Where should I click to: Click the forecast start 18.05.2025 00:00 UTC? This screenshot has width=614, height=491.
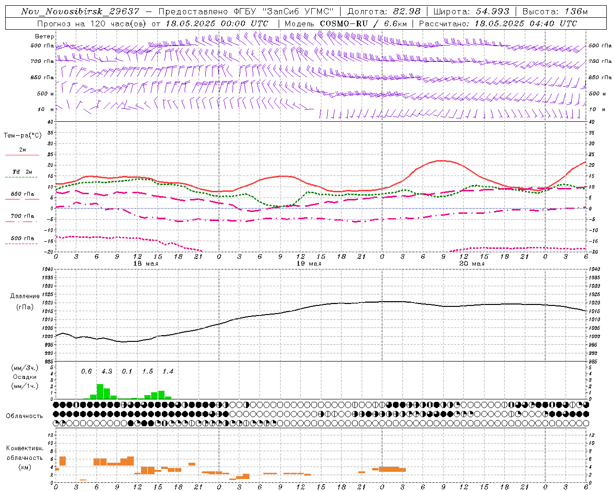click(217, 23)
